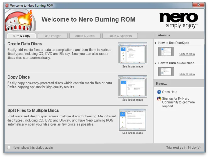Switch to the Burn & Copy tab
209x158 pixels.
(x=21, y=36)
